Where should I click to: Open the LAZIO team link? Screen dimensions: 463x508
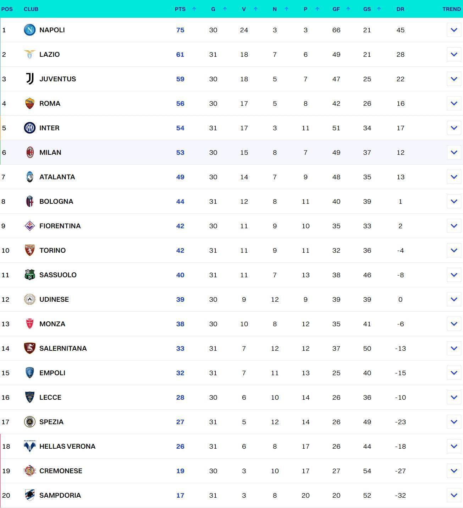click(49, 54)
